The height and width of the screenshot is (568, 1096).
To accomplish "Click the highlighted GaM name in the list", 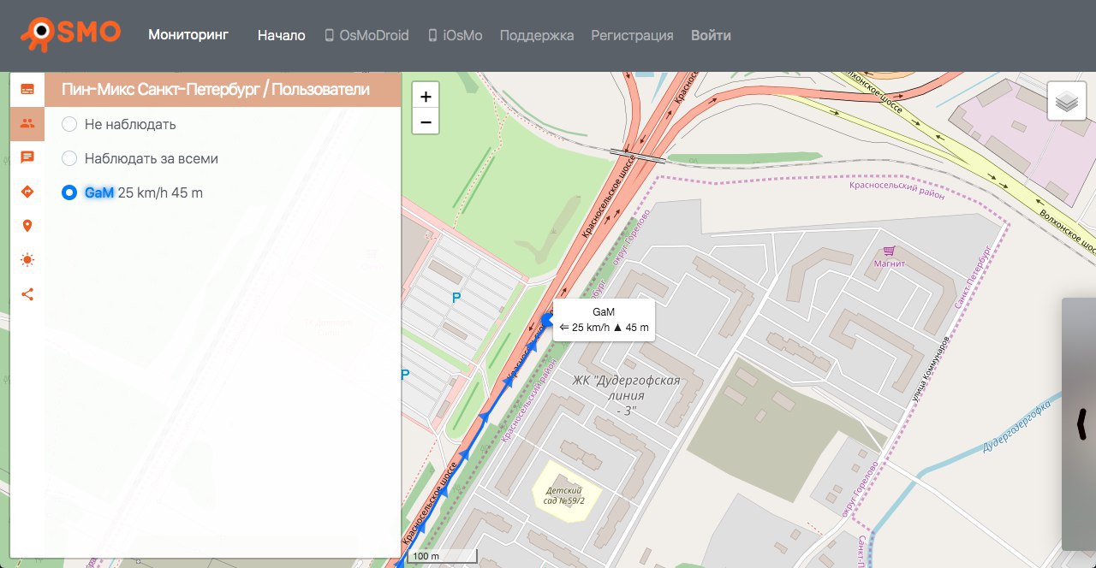I will (x=99, y=192).
